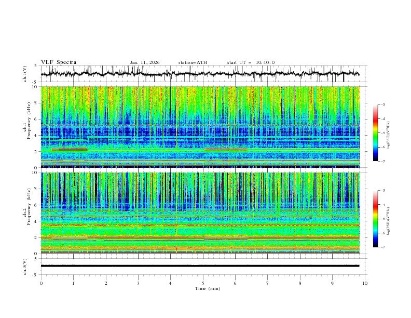The image size is (411, 318).
Task: Click time axis tick label "8"
Action: click(x=300, y=283)
